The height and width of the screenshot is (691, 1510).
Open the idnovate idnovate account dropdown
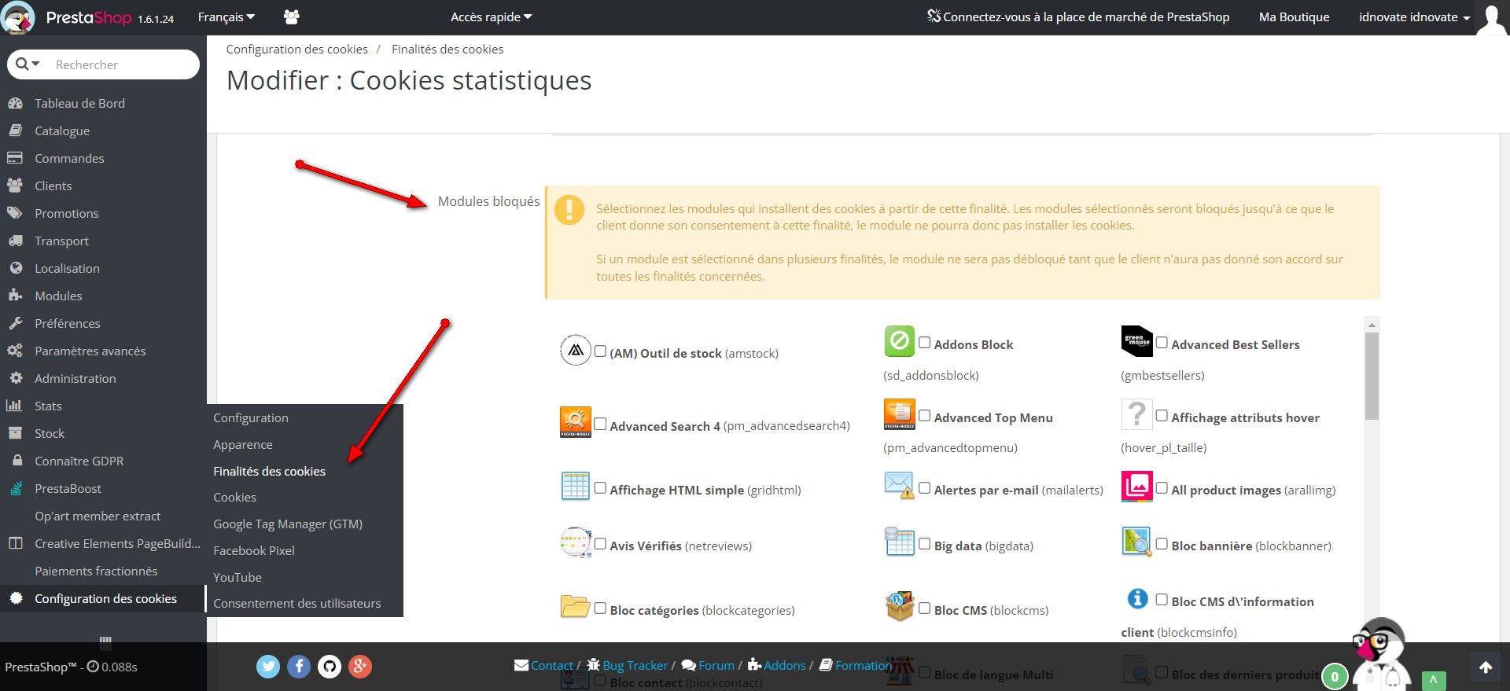click(x=1414, y=17)
